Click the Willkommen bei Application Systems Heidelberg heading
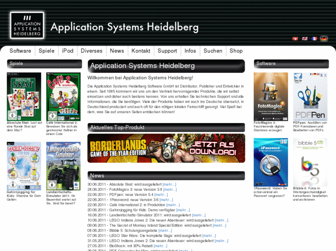 (140, 78)
